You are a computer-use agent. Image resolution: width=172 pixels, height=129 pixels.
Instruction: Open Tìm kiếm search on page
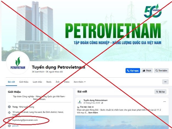point(161,71)
